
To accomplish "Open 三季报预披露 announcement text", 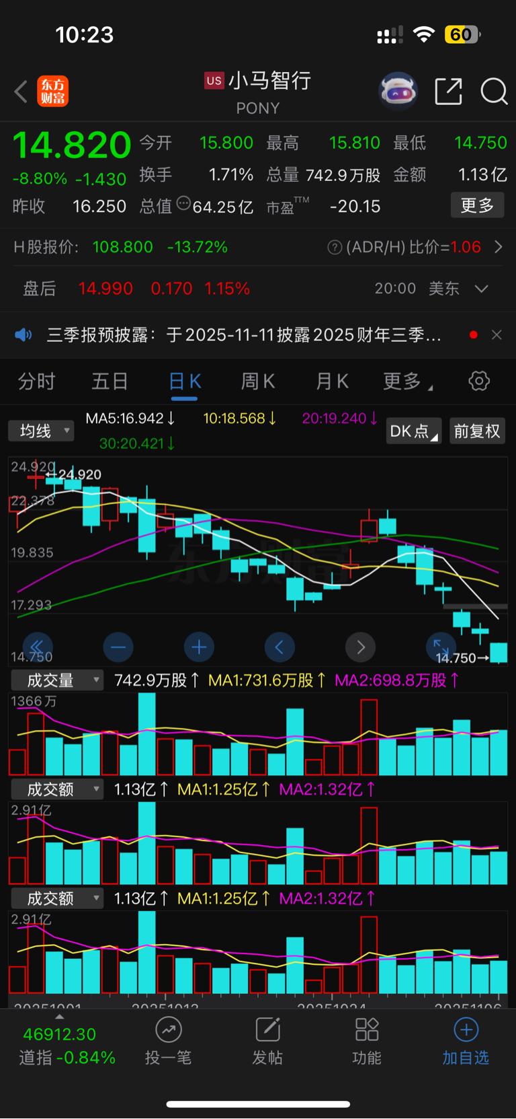I will 244,334.
